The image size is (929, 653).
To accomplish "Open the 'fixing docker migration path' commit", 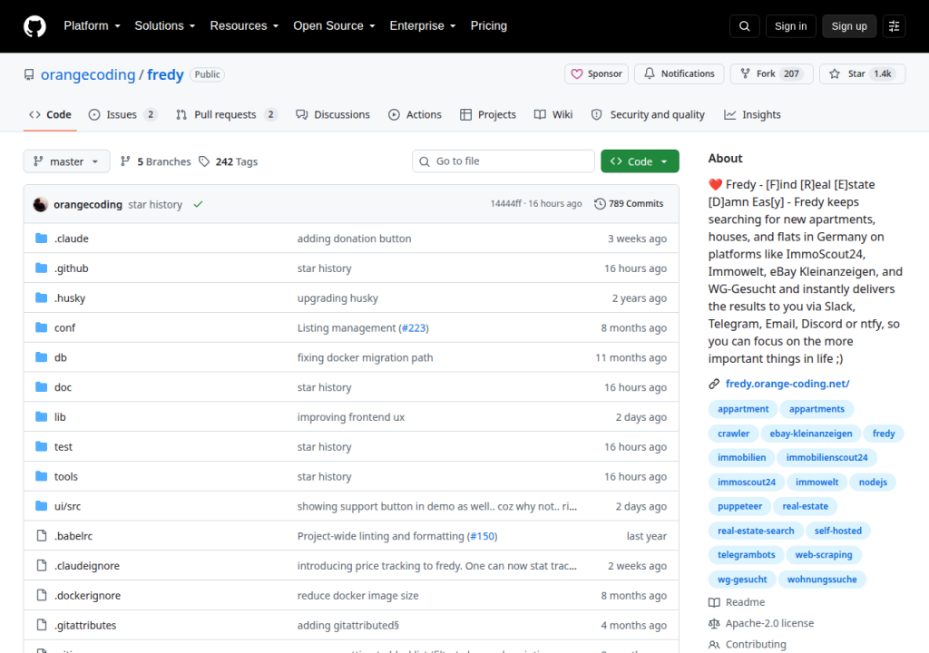I will (x=365, y=357).
